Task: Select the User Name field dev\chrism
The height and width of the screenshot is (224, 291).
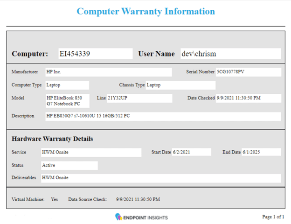Action: coord(231,54)
